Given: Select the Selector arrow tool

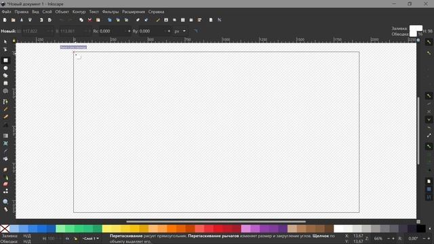Looking at the screenshot, I should (x=5, y=42).
